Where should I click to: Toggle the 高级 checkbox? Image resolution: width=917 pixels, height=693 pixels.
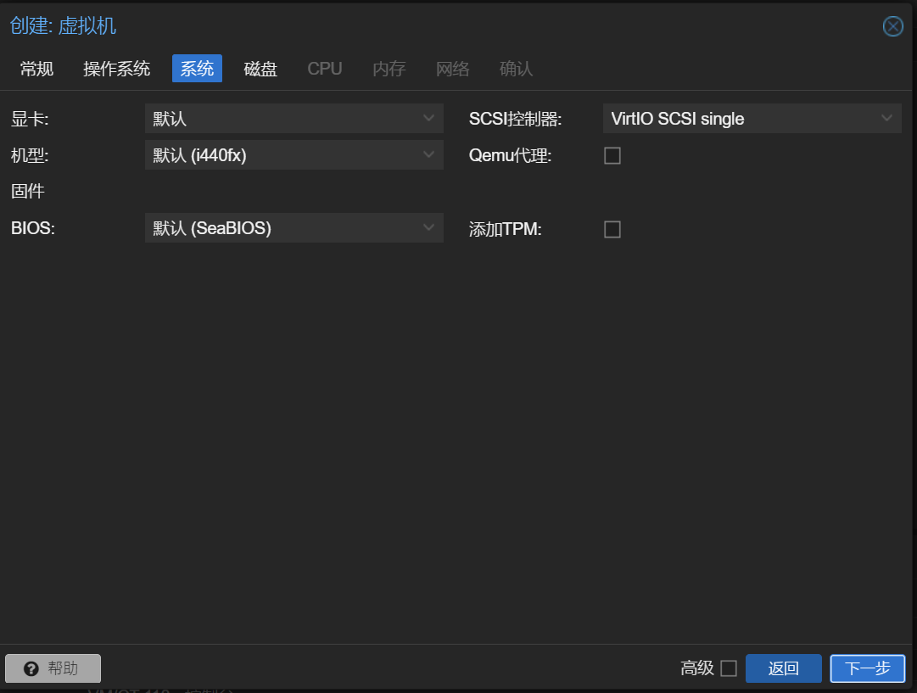(x=729, y=668)
